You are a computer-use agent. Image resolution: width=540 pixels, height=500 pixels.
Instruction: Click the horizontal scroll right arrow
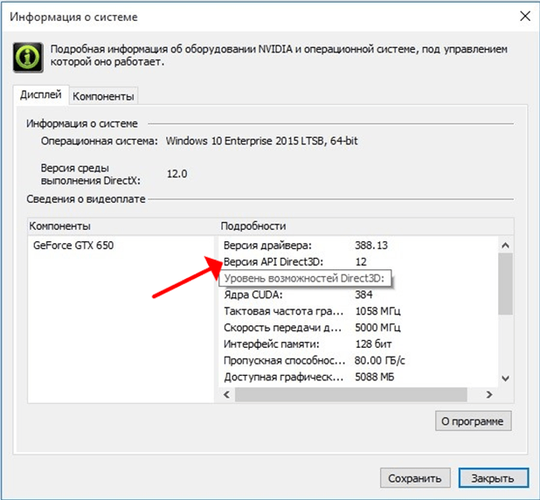pos(489,394)
